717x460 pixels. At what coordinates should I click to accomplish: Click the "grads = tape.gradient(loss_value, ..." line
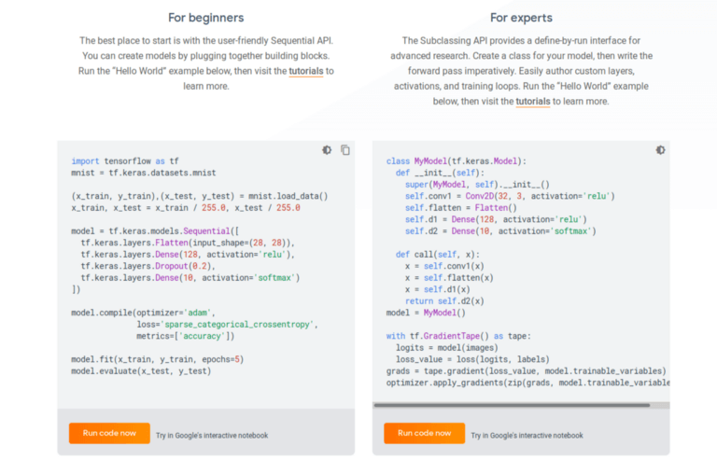point(527,371)
